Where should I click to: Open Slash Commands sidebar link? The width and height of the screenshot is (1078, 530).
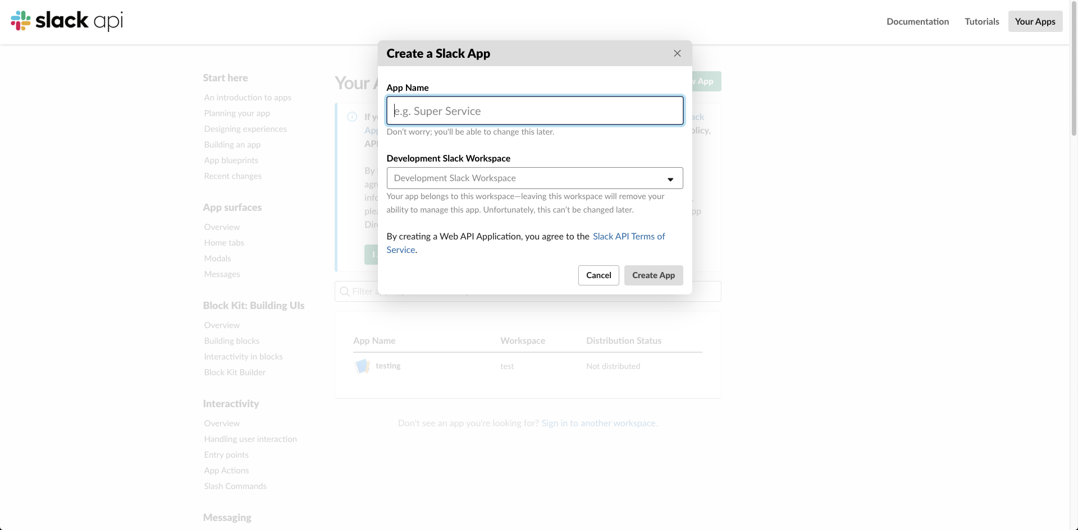[x=235, y=486]
